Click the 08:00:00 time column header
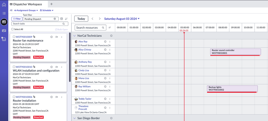268x121 pixels. pyautogui.click(x=223, y=27)
